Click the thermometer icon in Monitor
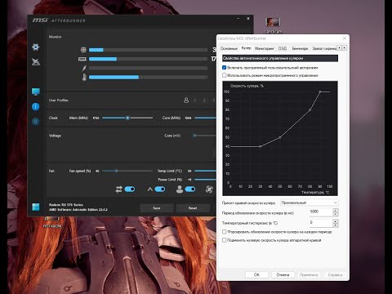The width and height of the screenshot is (392, 294). (x=84, y=77)
